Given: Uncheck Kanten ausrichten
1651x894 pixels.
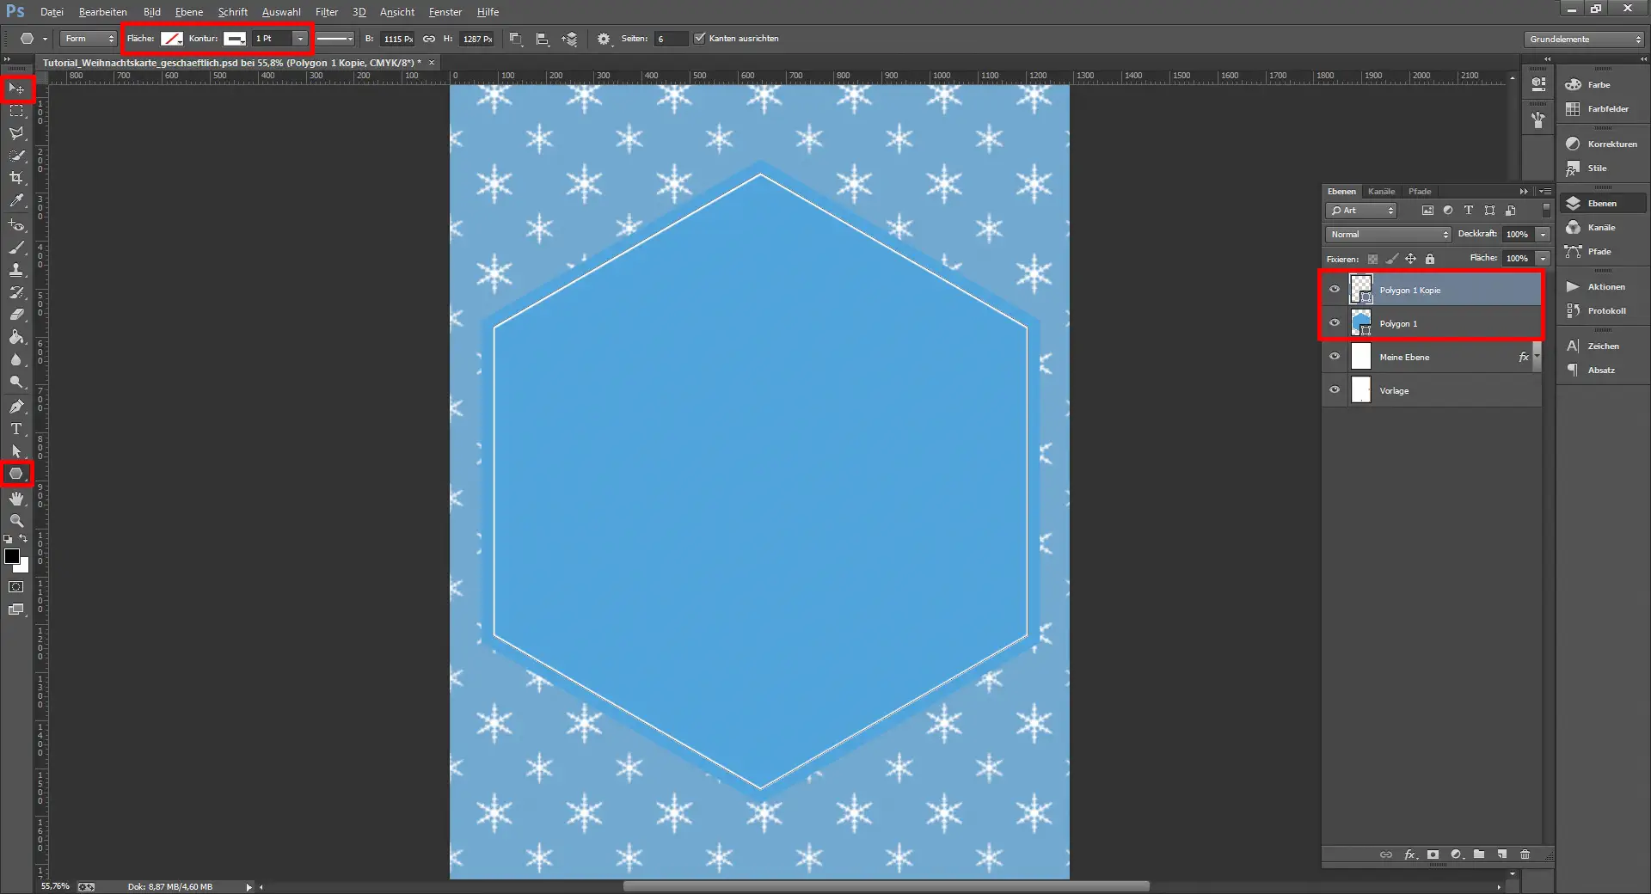Looking at the screenshot, I should coord(700,38).
